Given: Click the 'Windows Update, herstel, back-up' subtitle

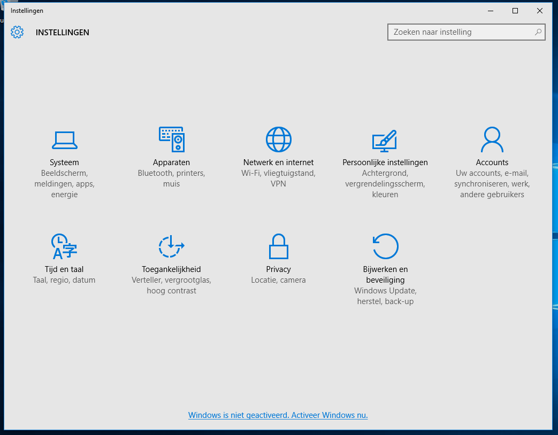Looking at the screenshot, I should click(385, 296).
